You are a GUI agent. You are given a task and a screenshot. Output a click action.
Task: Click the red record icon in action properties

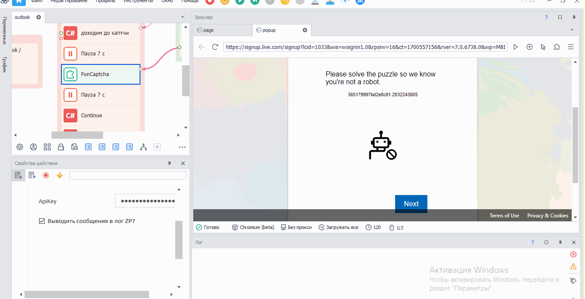46,175
